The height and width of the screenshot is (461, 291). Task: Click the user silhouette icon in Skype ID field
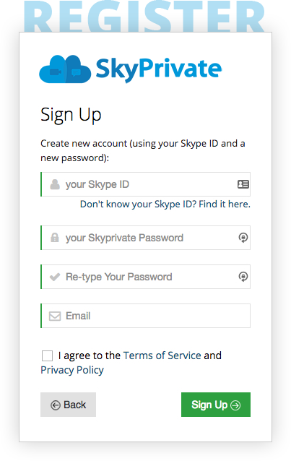[x=55, y=184]
